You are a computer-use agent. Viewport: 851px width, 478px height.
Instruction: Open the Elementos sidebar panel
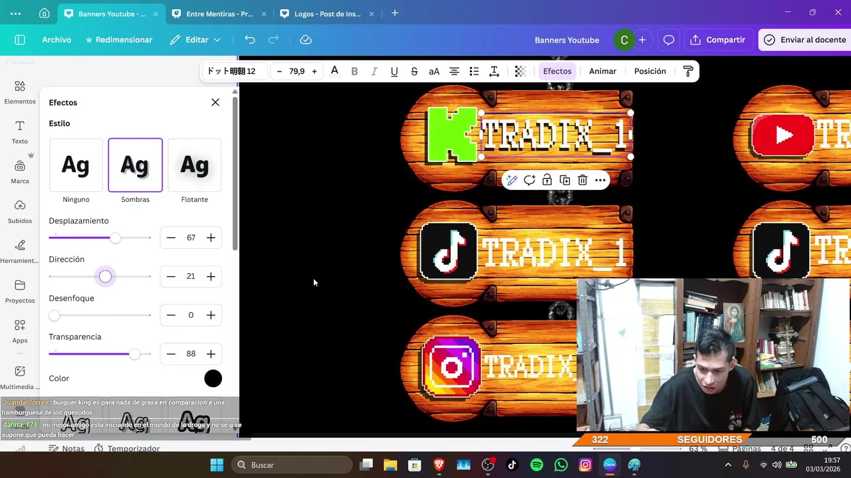click(x=20, y=92)
